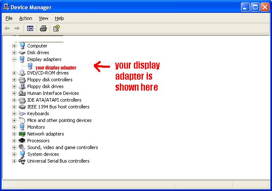The height and width of the screenshot is (191, 272).
Task: Select the 'Processors' label
Action: click(38, 141)
